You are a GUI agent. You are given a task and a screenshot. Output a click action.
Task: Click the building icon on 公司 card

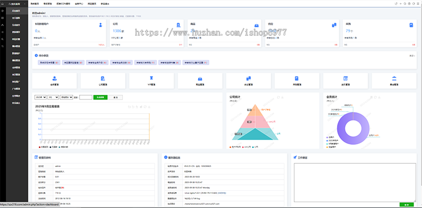coord(178,25)
